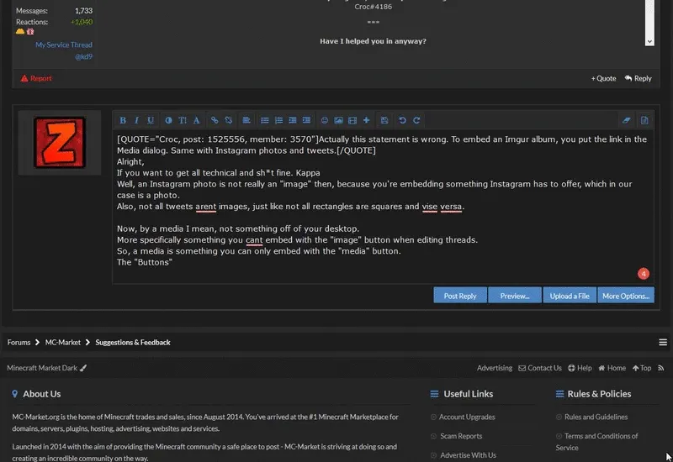
Task: Insert an image with the image icon
Action: [x=338, y=120]
